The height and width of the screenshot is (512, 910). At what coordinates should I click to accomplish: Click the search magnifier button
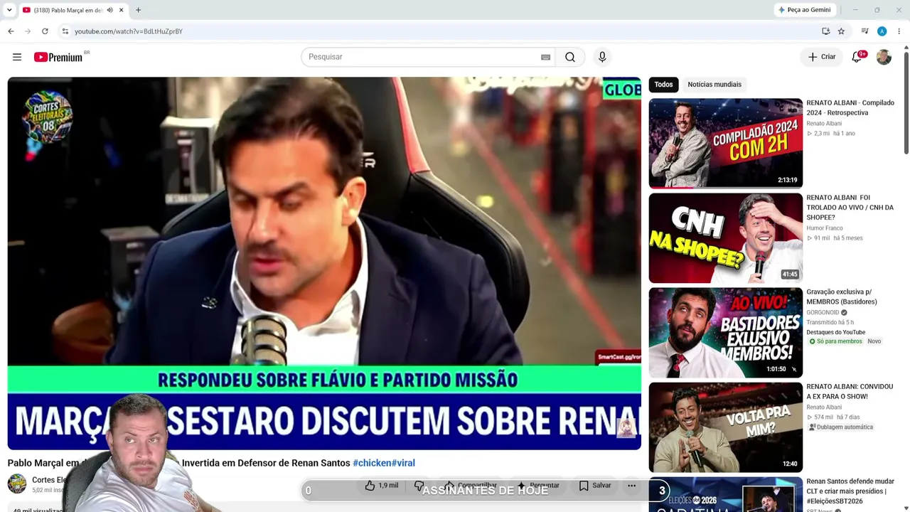pyautogui.click(x=570, y=57)
